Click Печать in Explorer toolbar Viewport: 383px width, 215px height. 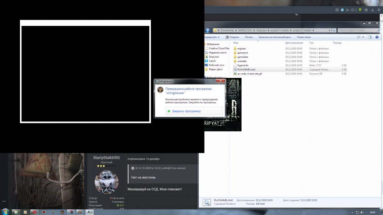click(x=249, y=37)
